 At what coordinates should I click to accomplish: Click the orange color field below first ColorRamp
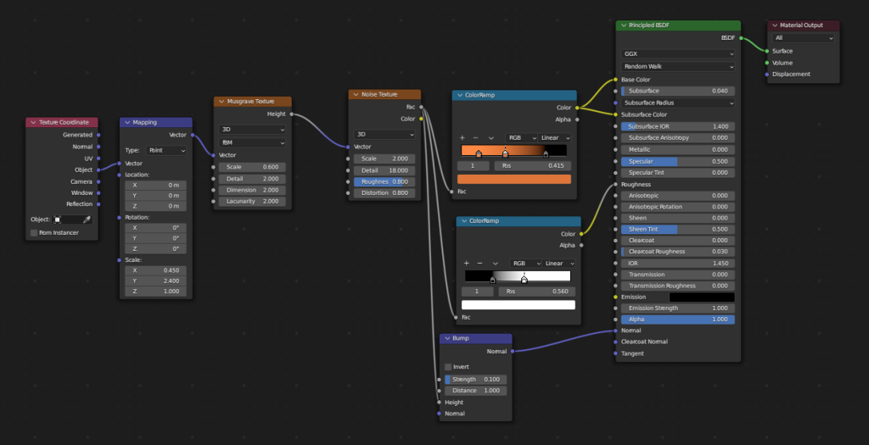(513, 179)
